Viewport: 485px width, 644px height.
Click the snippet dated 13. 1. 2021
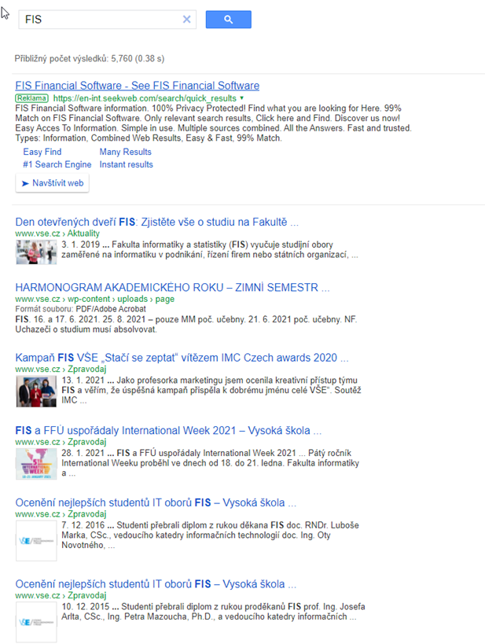[x=211, y=390]
